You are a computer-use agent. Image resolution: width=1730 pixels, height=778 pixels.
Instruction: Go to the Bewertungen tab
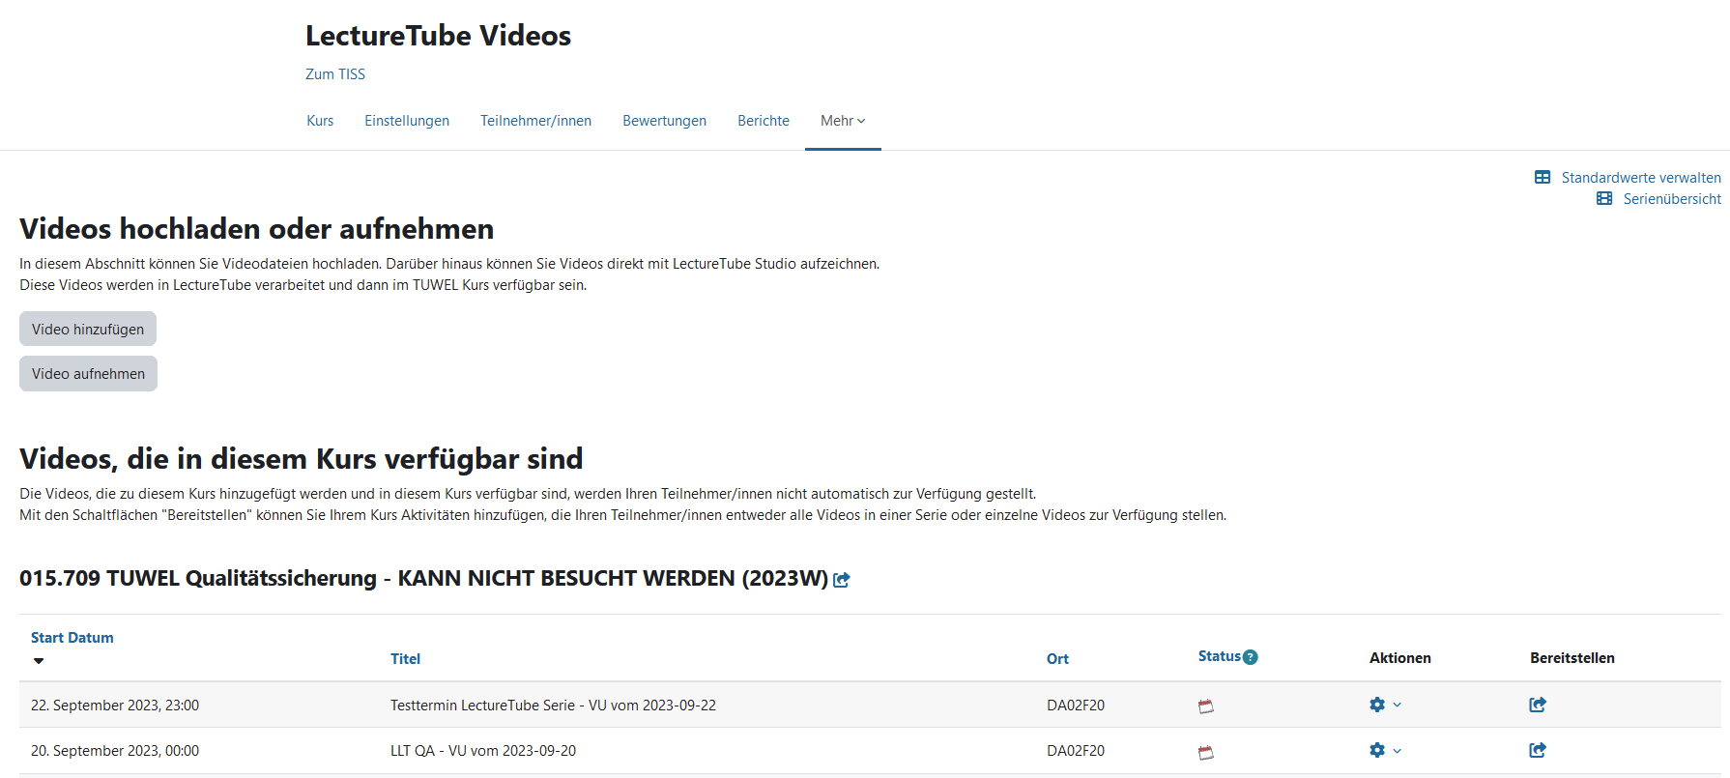664,121
